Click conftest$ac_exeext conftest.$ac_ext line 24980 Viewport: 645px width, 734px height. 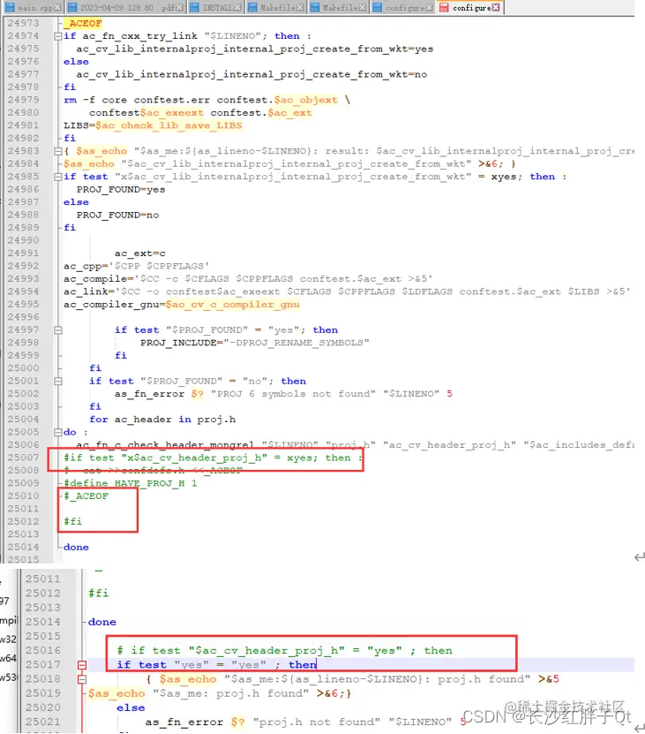tap(200, 113)
